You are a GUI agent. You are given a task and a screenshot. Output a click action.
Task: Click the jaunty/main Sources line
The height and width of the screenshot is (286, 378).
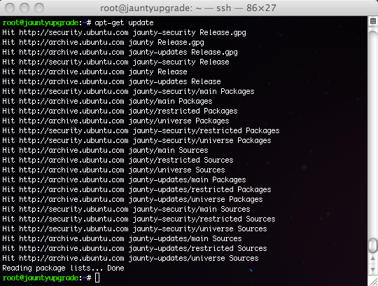click(x=105, y=151)
